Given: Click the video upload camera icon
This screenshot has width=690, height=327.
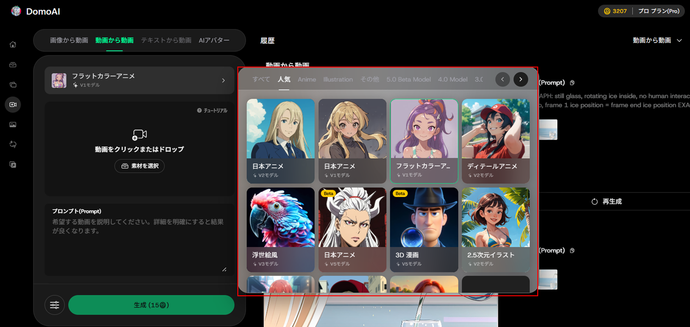Looking at the screenshot, I should pyautogui.click(x=139, y=135).
